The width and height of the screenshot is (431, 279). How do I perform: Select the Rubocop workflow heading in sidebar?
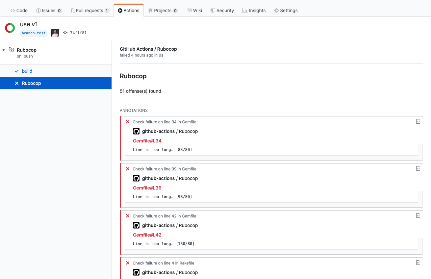coord(27,50)
